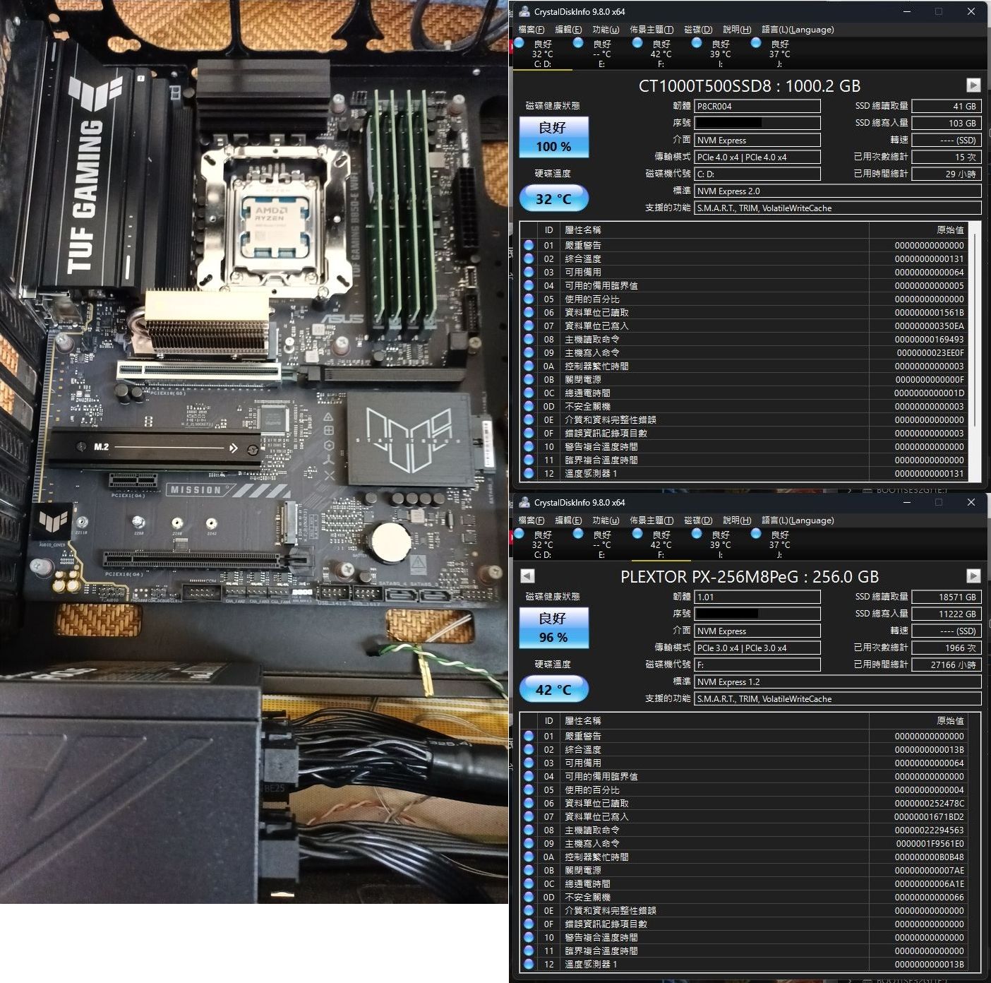Click status circle of row 03 可用備用 in bottom window
This screenshot has width=991, height=983.
(529, 763)
